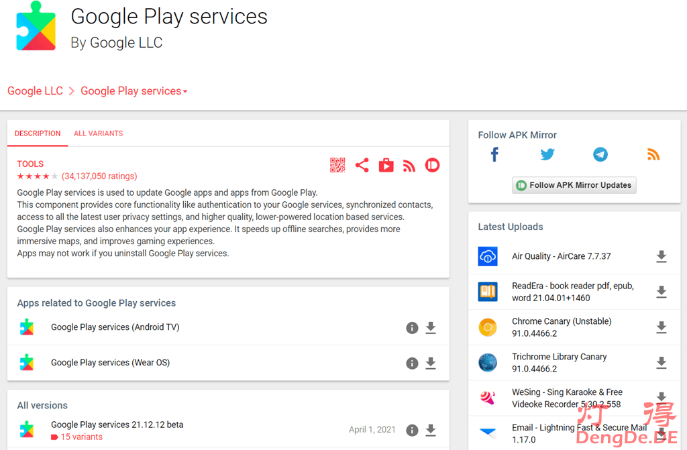Download Google Play services (Android TV)
The image size is (687, 450).
431,328
